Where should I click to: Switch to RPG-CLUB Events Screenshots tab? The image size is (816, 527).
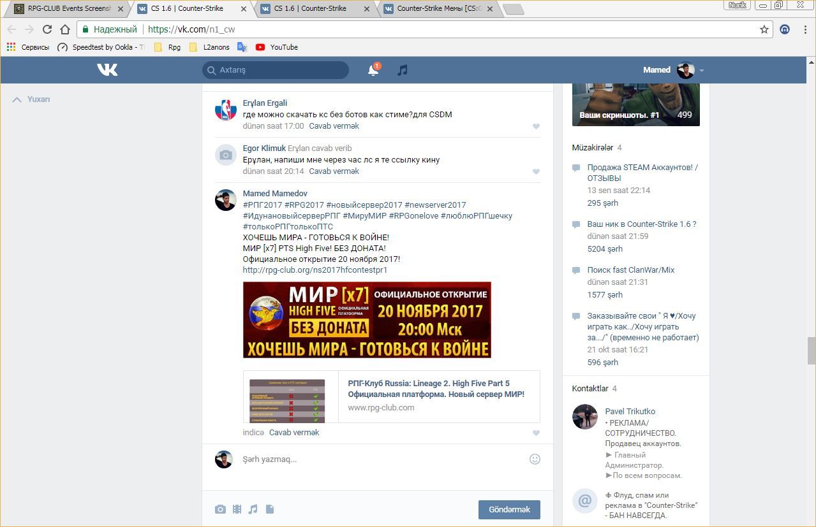pos(68,9)
